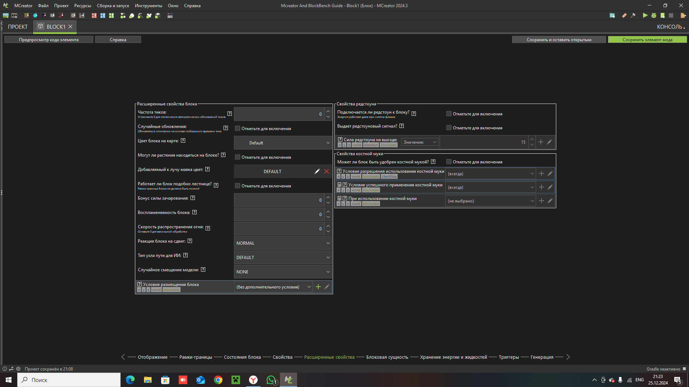Open the Инструменты menu
This screenshot has width=689, height=387.
click(x=148, y=5)
